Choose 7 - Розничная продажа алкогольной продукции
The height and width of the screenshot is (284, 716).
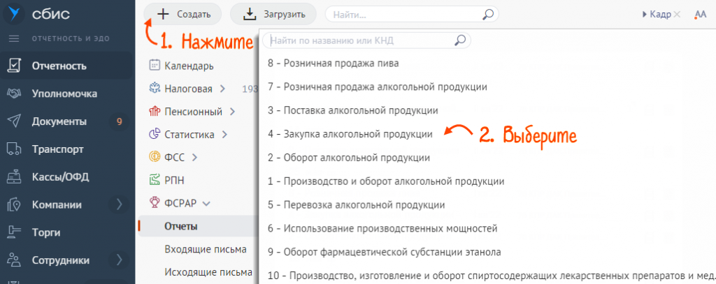click(377, 87)
